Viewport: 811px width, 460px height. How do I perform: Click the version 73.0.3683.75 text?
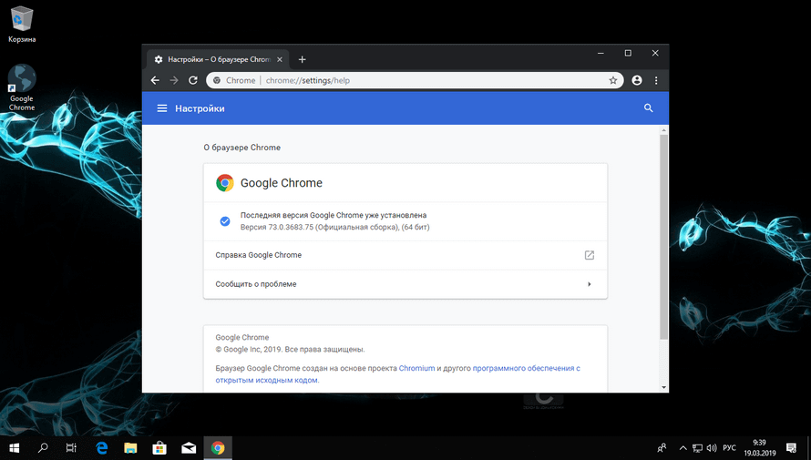tap(334, 227)
